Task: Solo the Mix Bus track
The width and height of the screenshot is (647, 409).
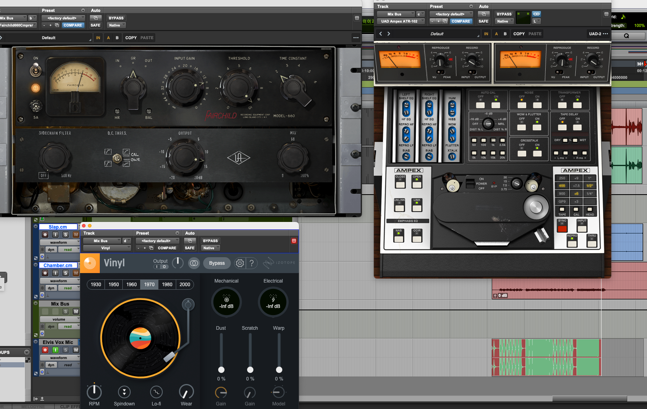Action: pos(66,312)
